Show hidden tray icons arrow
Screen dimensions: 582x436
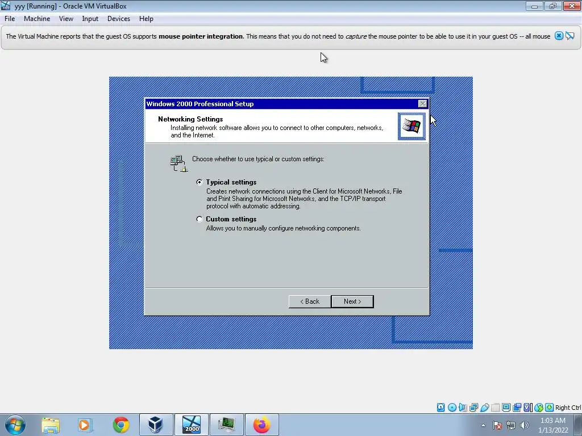coord(483,425)
